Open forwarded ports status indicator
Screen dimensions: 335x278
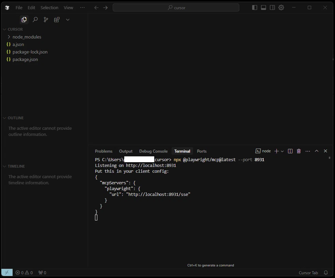pos(42,273)
